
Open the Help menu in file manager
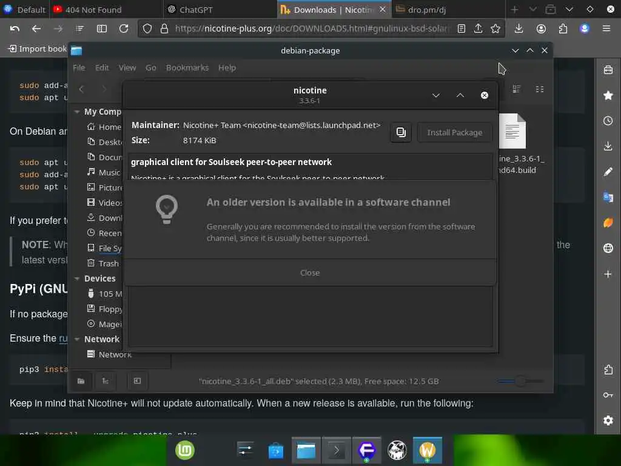227,68
